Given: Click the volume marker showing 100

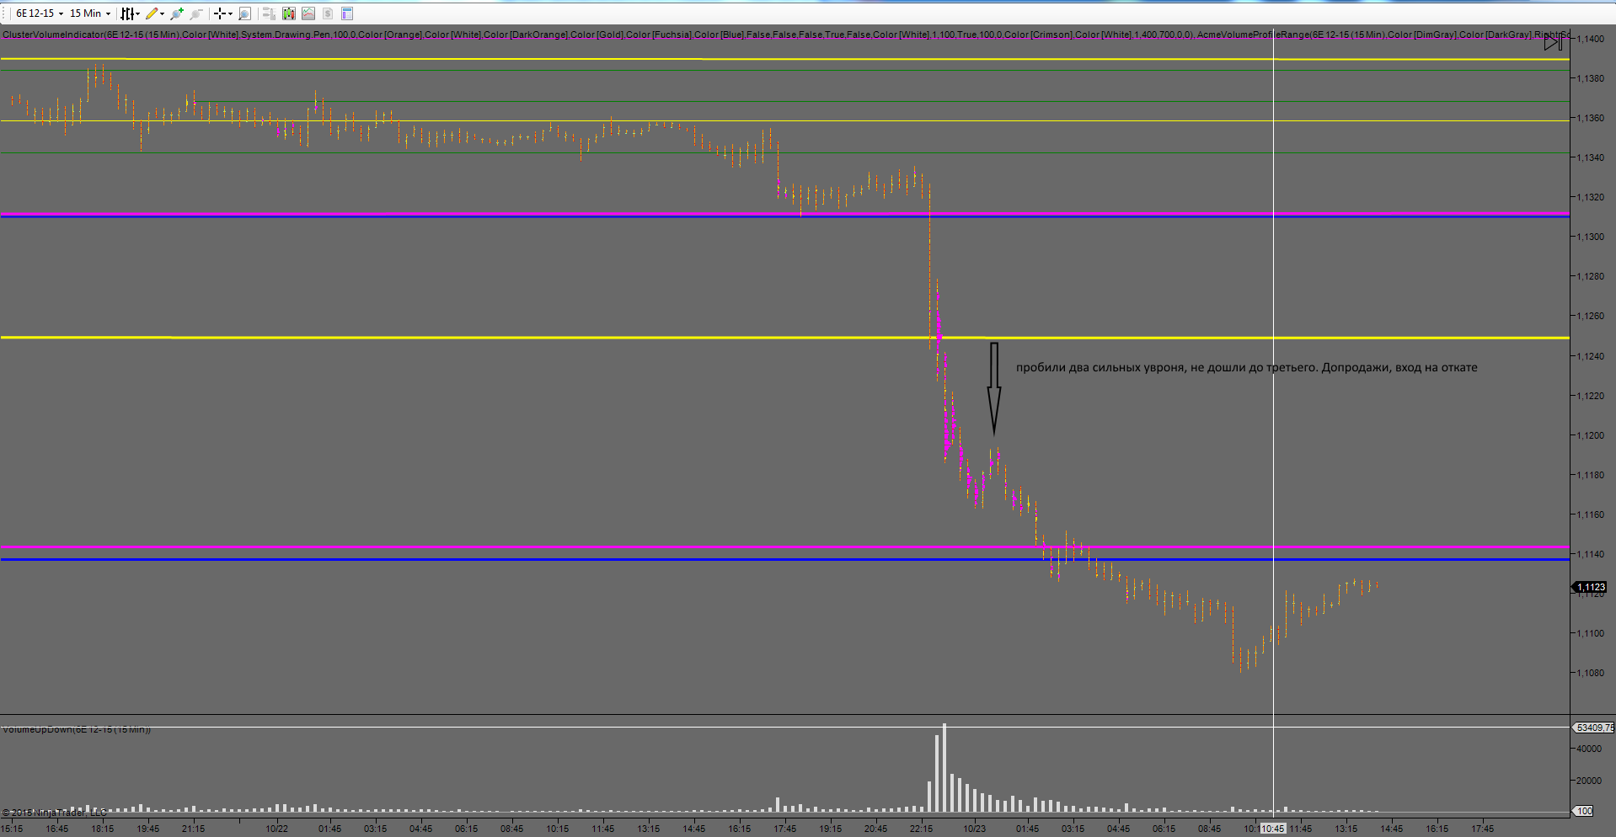Looking at the screenshot, I should click(1584, 811).
